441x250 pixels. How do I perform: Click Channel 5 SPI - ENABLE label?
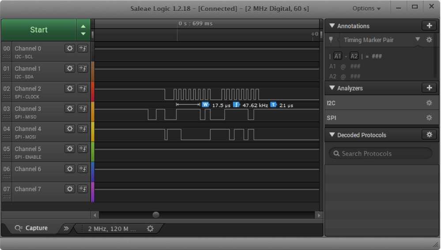[x=28, y=157]
